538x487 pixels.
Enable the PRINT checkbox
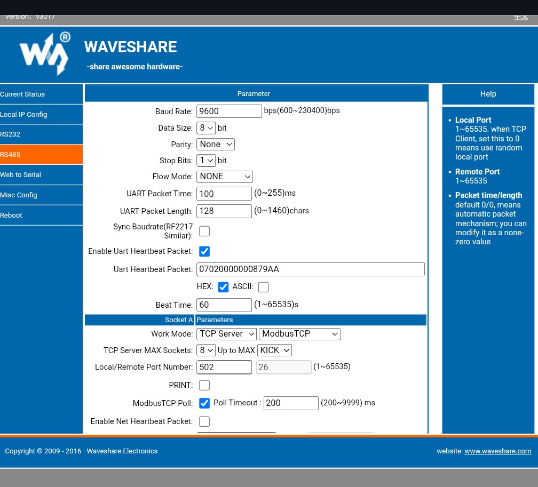point(204,385)
